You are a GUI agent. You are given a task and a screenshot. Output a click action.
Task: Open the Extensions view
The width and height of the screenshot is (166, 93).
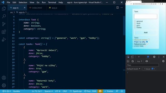pos(4,32)
